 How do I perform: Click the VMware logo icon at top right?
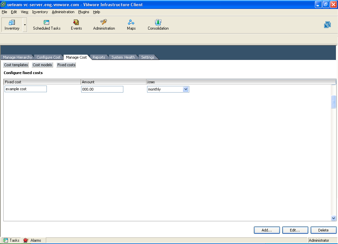click(x=327, y=25)
